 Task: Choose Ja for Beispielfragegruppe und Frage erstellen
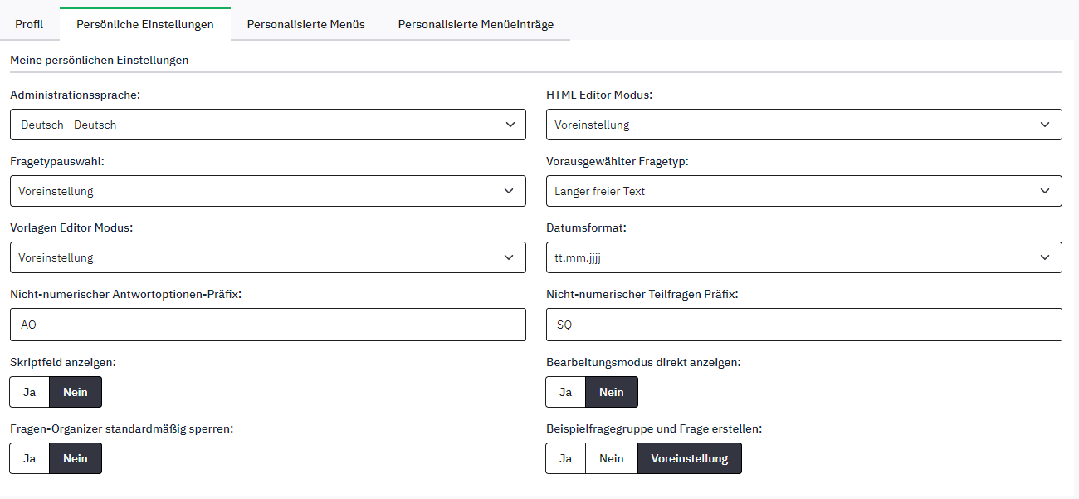(566, 458)
